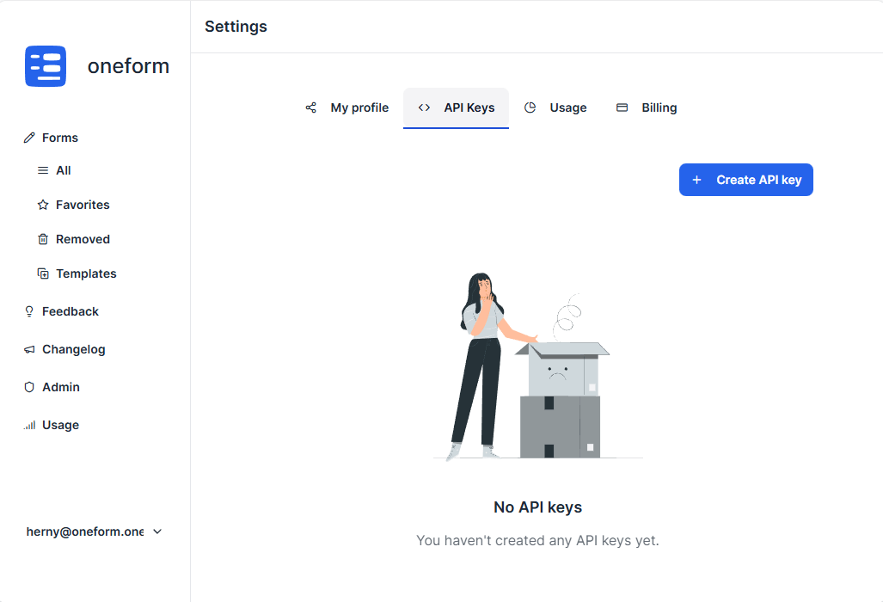Open Admin via the shield icon
This screenshot has height=602, width=883.
[x=28, y=387]
